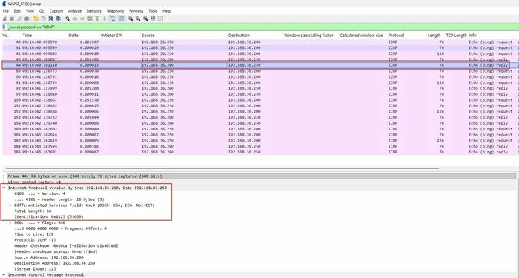Close this capture file
Image resolution: width=519 pixels, height=278 pixels.
(50, 19)
